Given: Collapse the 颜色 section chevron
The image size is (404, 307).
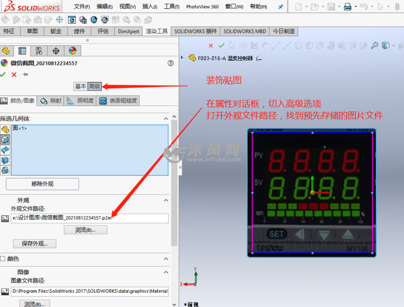Looking at the screenshot, I should click(x=166, y=259).
